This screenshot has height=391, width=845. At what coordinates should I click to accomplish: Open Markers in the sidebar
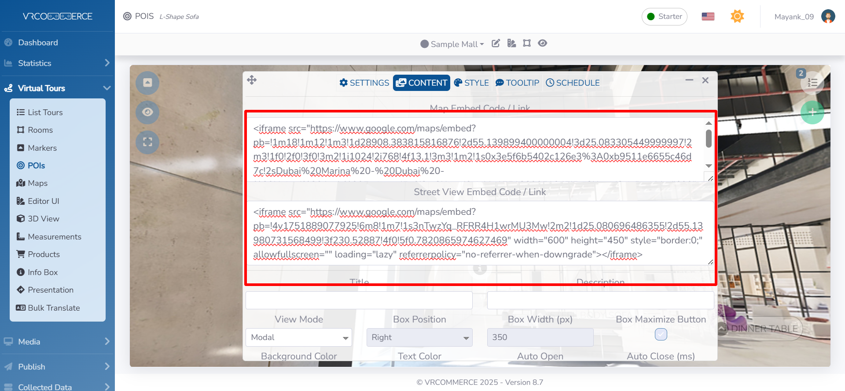click(42, 148)
